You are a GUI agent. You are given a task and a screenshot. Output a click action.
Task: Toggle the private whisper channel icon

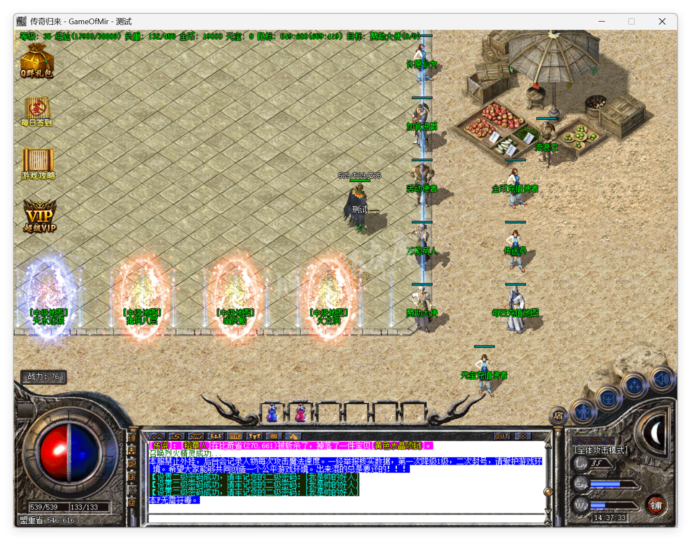(132, 477)
